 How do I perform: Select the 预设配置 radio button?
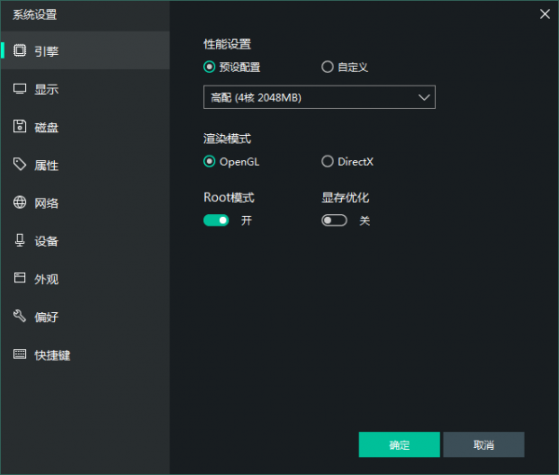click(x=210, y=67)
